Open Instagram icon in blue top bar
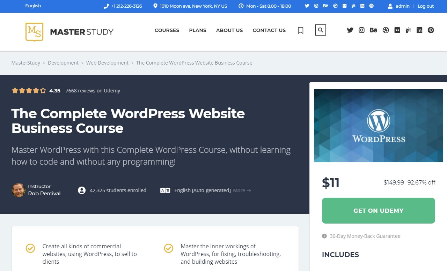 316,6
